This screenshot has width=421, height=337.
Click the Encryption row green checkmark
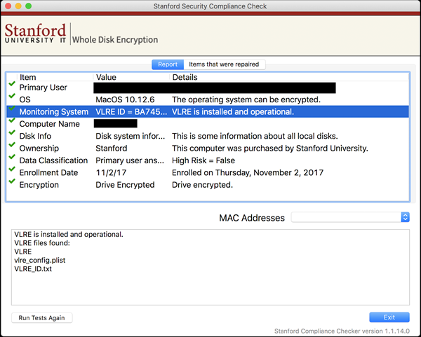coord(12,182)
